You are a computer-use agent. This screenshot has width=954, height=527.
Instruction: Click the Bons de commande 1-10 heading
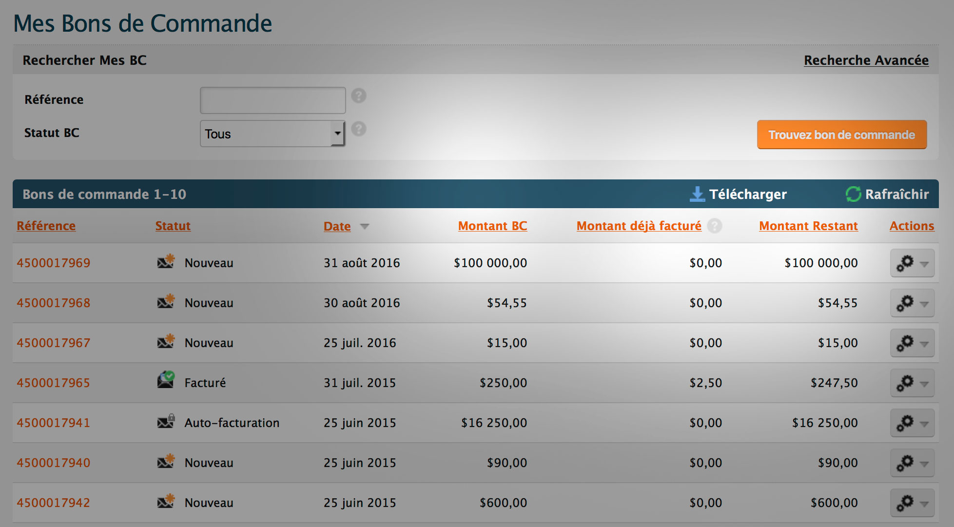(x=104, y=194)
